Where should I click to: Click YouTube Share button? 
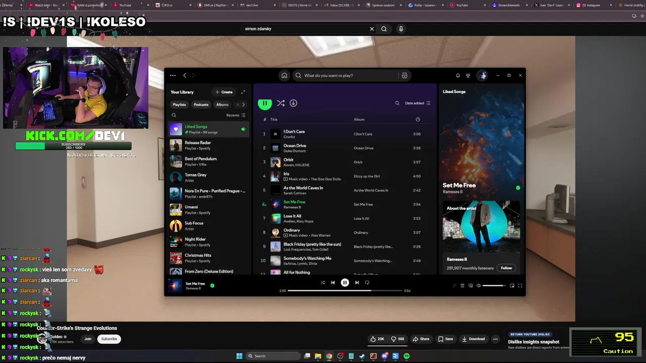tap(421, 339)
